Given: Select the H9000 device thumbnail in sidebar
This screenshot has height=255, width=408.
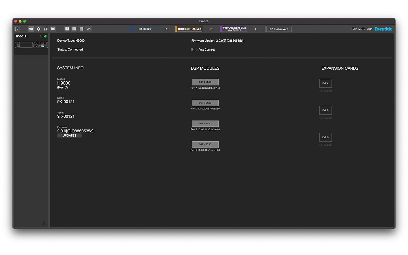Looking at the screenshot, I should coord(31,45).
